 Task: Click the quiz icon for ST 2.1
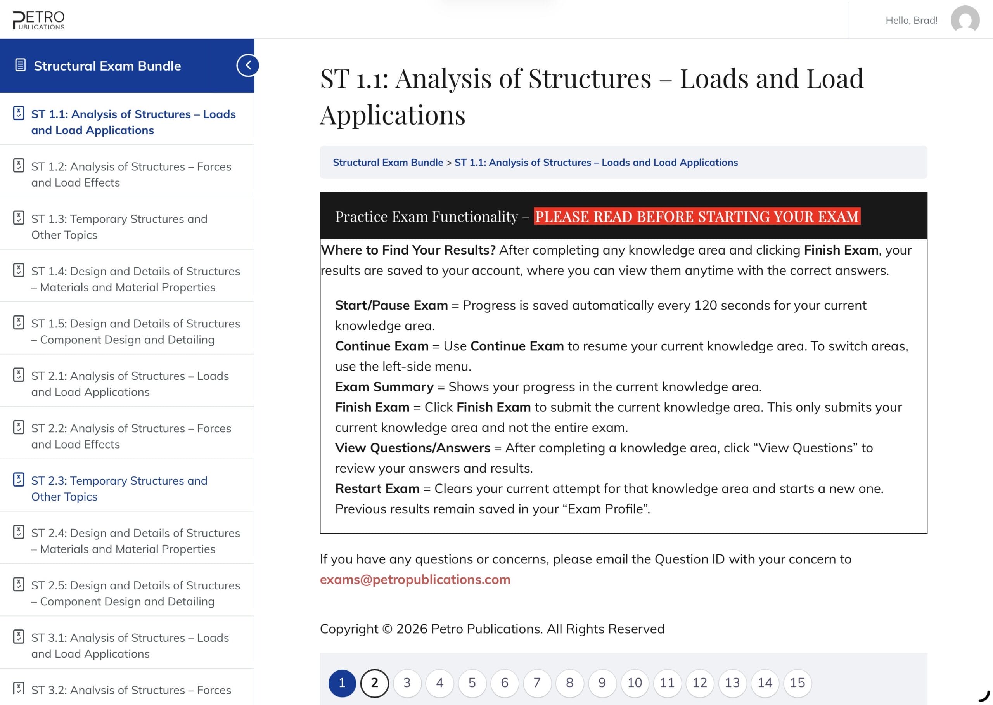point(19,375)
